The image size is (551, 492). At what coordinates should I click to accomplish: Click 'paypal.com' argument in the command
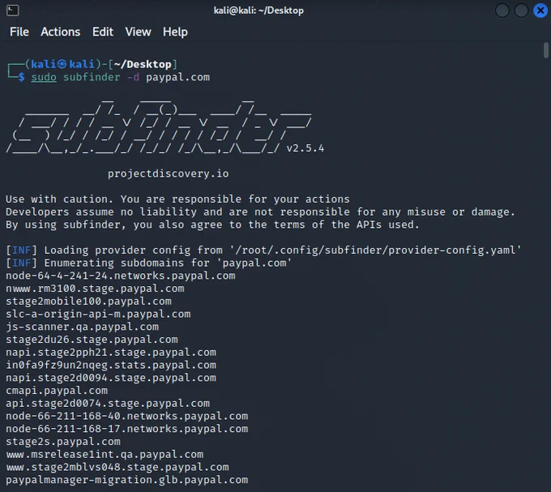pyautogui.click(x=177, y=78)
